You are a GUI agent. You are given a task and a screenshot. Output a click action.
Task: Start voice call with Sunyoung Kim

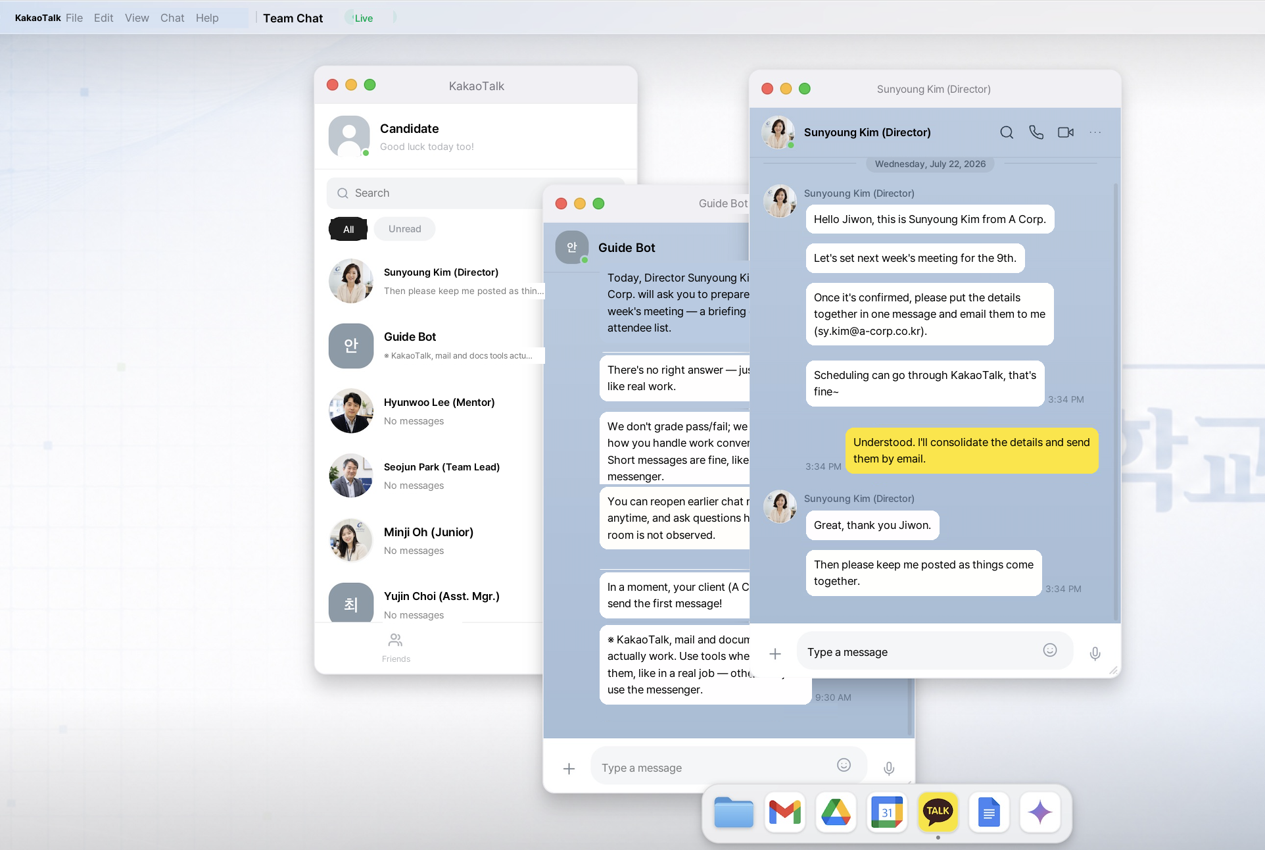coord(1036,132)
